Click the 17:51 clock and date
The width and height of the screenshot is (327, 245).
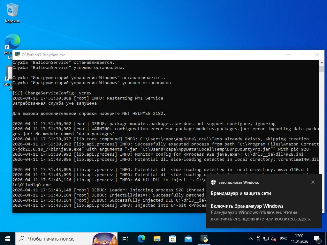click(300, 239)
